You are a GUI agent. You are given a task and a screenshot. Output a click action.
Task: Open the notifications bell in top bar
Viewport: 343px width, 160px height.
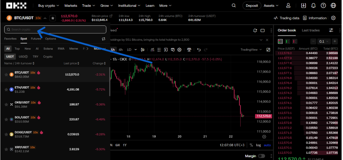pyautogui.click(x=313, y=5)
